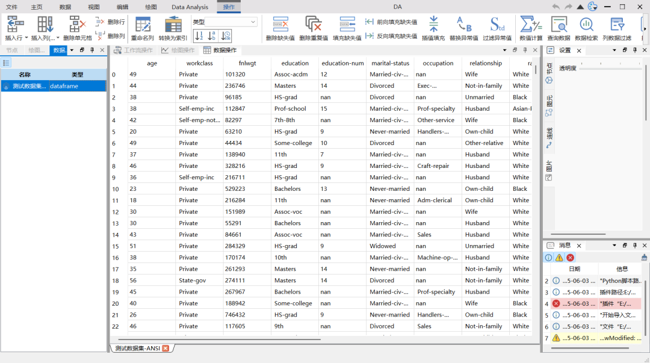Click the table horizontal scrollbar
The image size is (650, 363).
219,340
